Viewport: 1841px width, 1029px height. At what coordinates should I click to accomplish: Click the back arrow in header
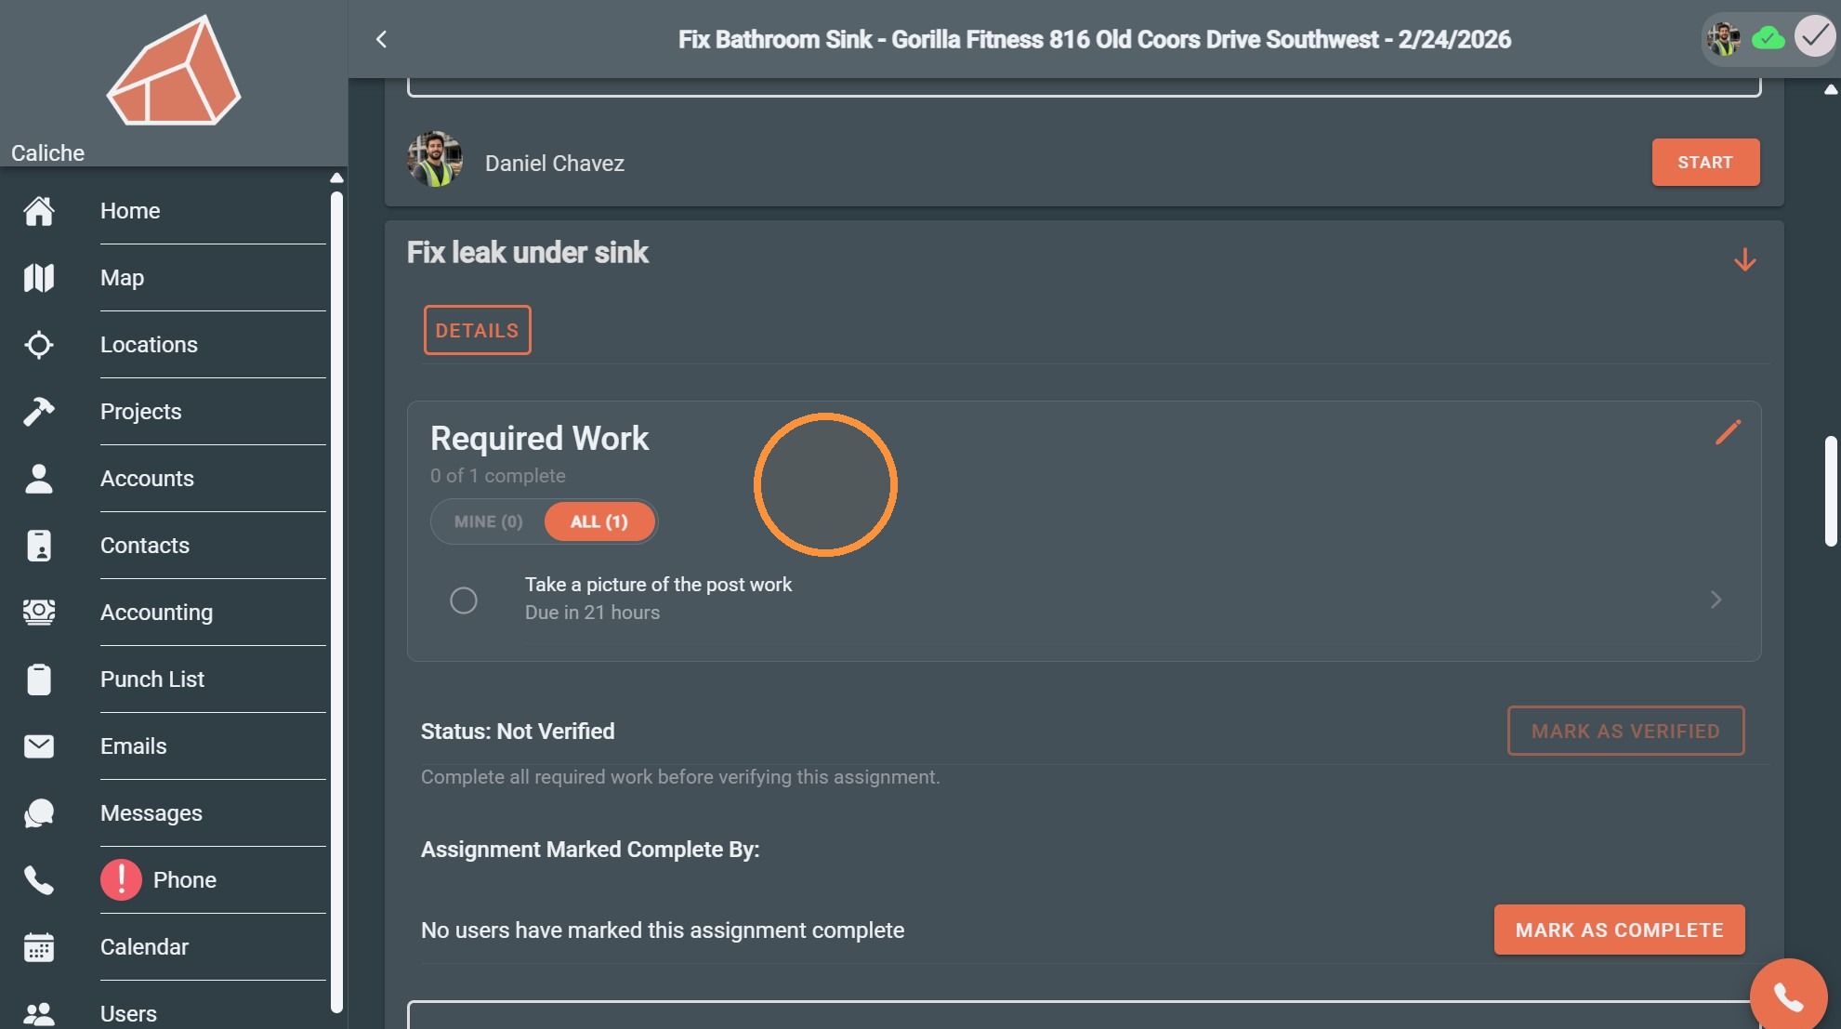381,39
